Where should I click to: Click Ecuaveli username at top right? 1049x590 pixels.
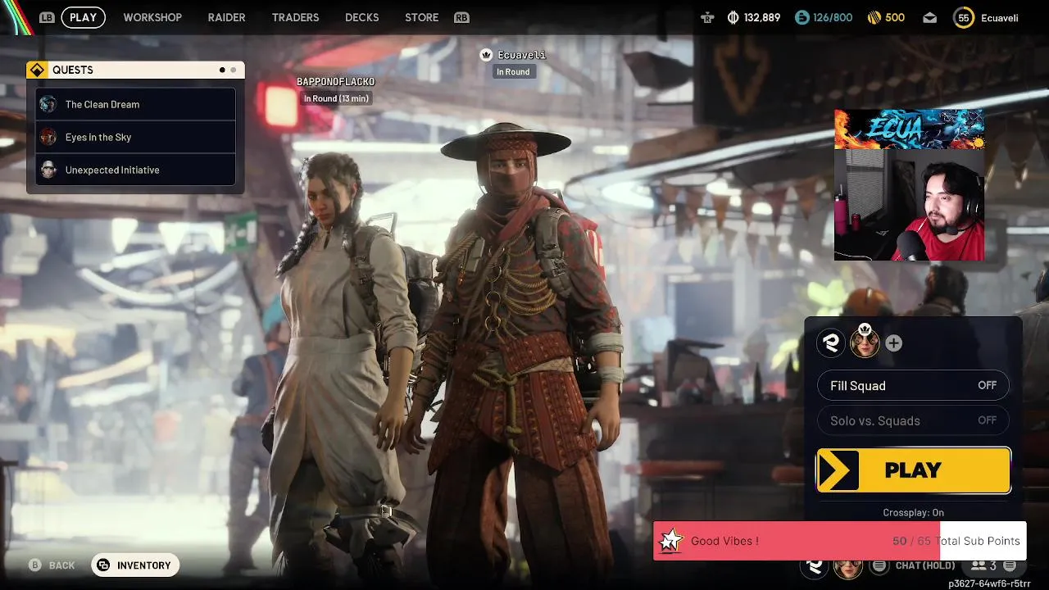tap(999, 17)
